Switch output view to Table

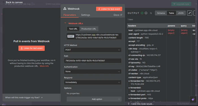coord(171,13)
